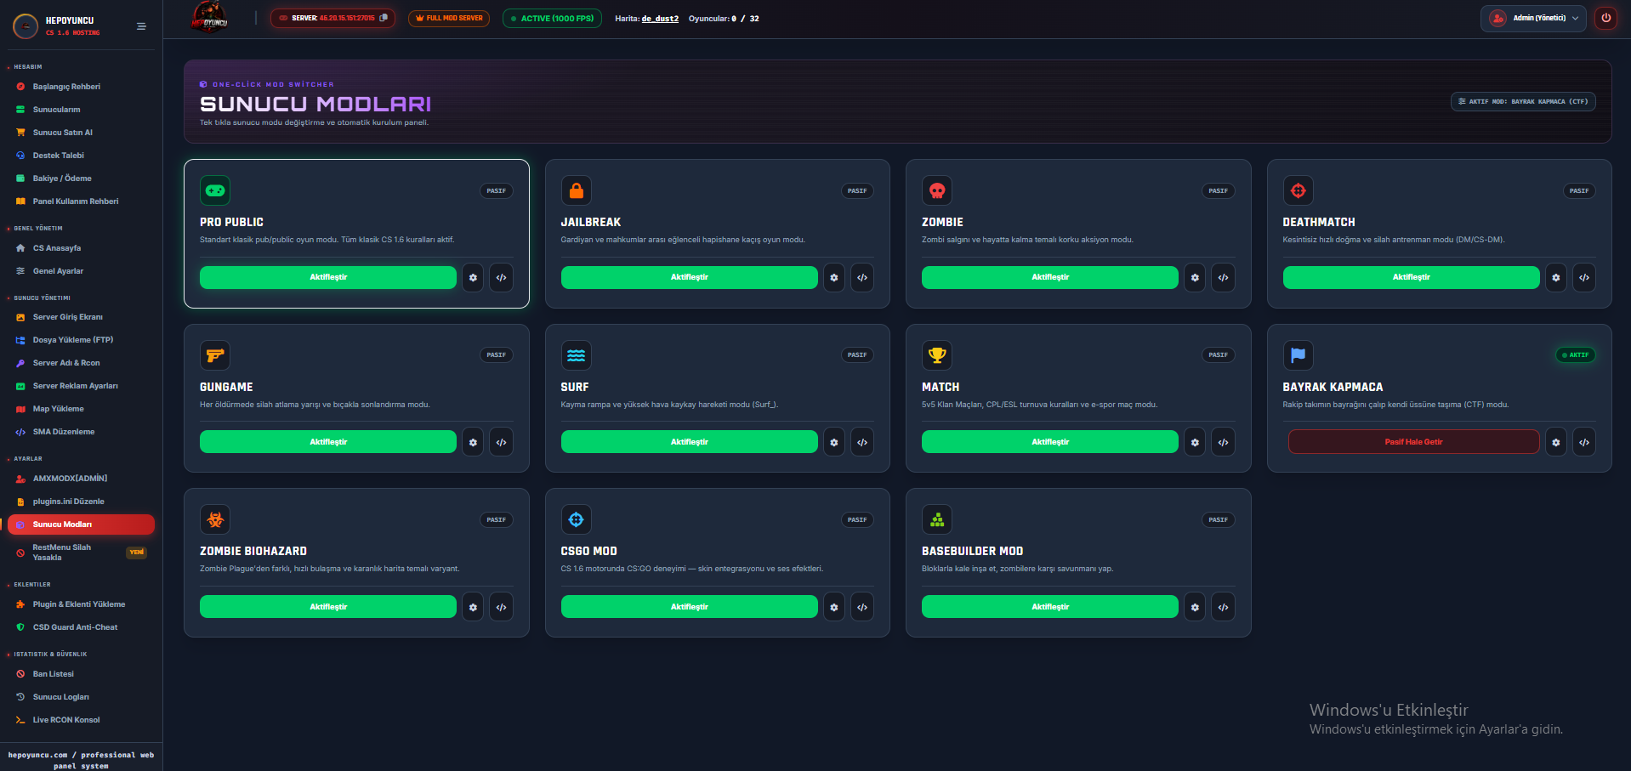Select Sunucu Modları sidebar item
Screen dimensions: 1631x771
81,524
